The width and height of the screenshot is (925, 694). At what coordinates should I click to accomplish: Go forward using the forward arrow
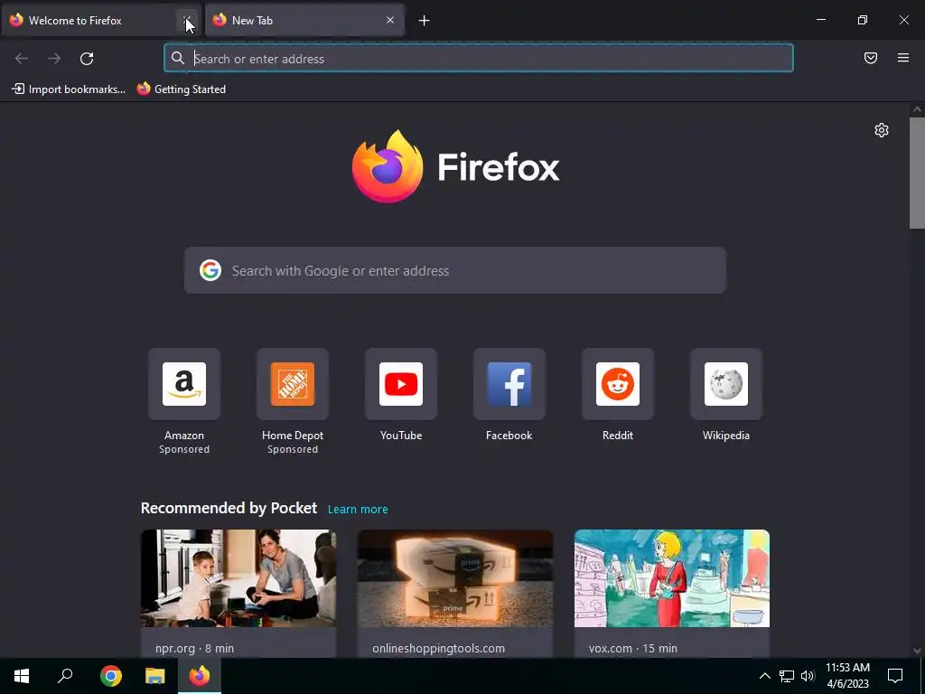point(54,59)
